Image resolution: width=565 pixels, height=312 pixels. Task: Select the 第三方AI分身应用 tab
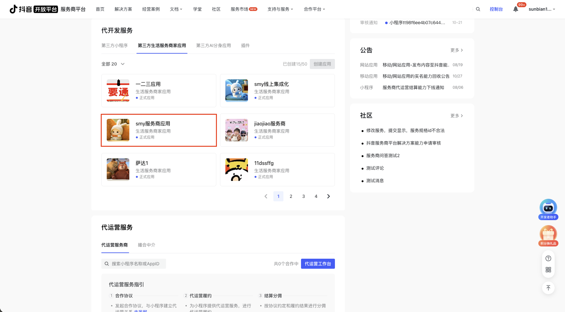point(213,45)
